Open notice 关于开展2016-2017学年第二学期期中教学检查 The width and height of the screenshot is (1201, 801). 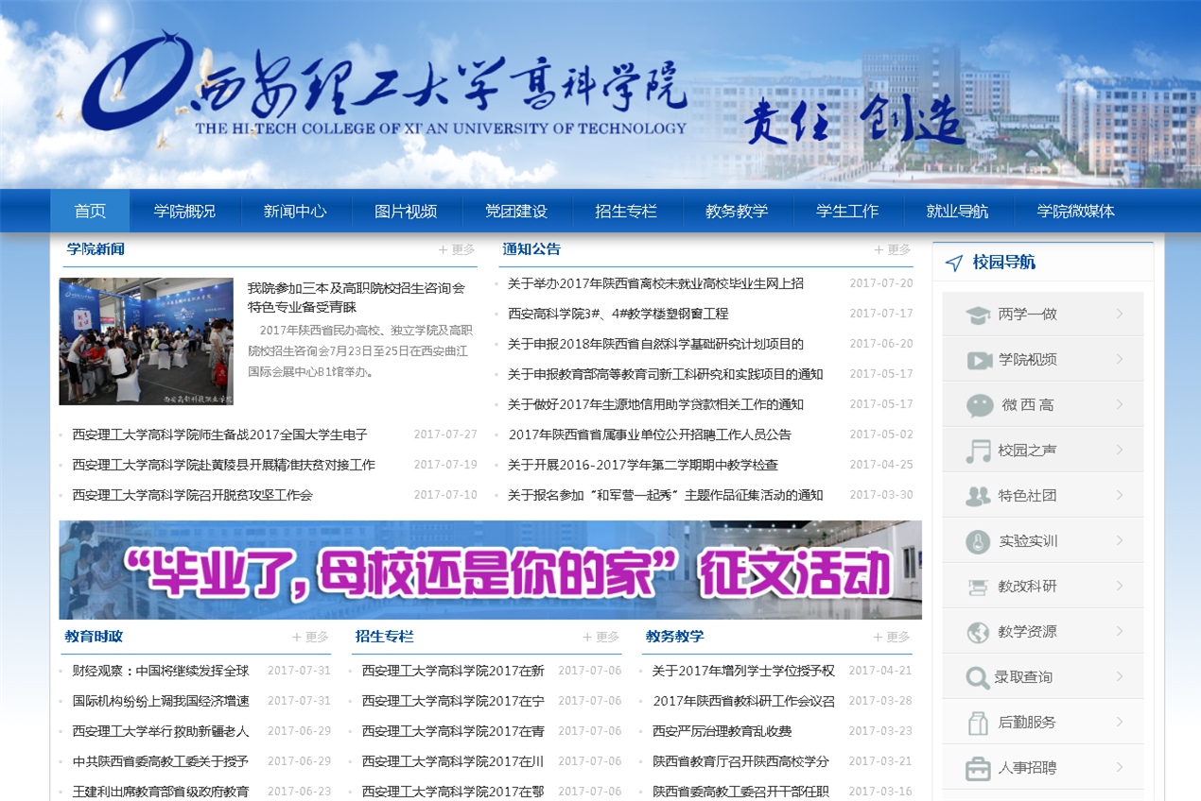[x=643, y=465]
